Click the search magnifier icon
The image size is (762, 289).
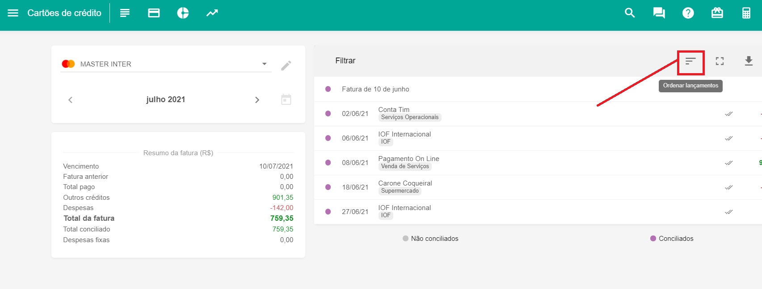click(630, 13)
